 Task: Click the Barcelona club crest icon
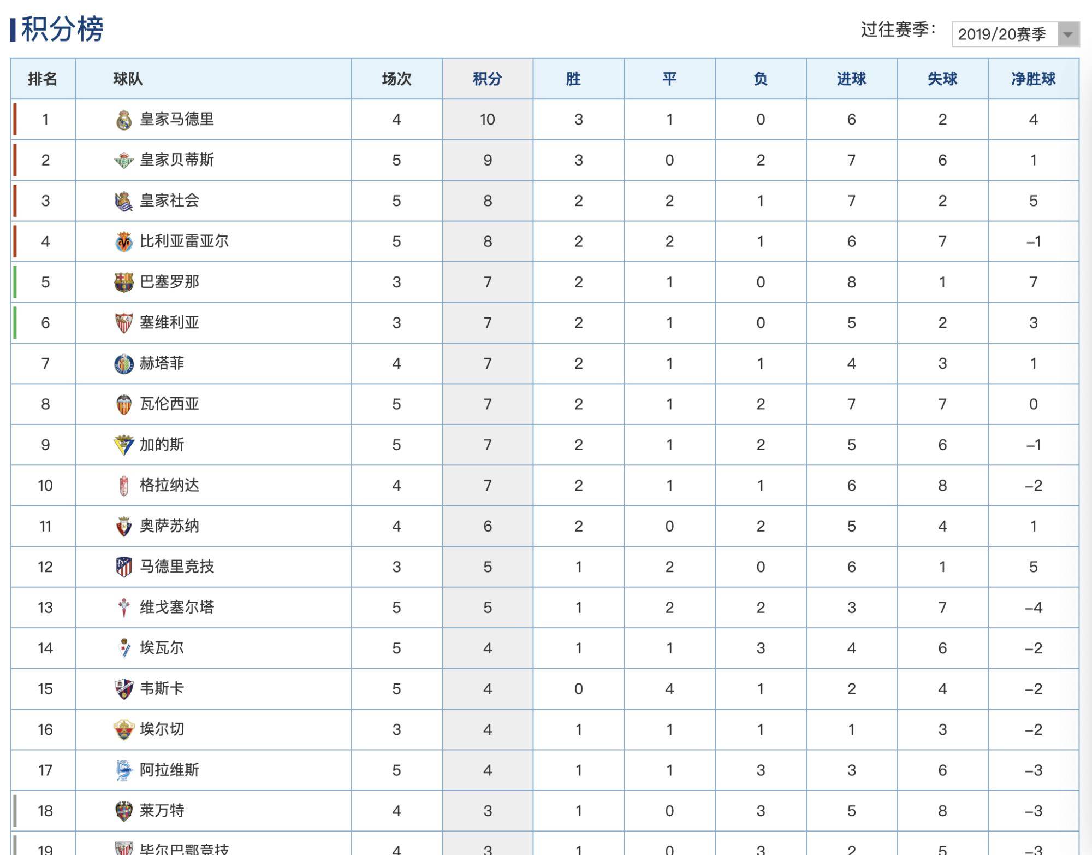tap(124, 282)
